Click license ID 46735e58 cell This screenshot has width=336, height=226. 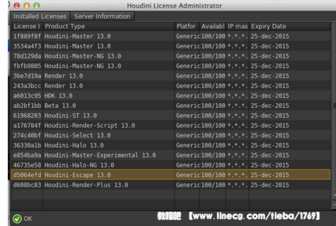[x=27, y=165]
